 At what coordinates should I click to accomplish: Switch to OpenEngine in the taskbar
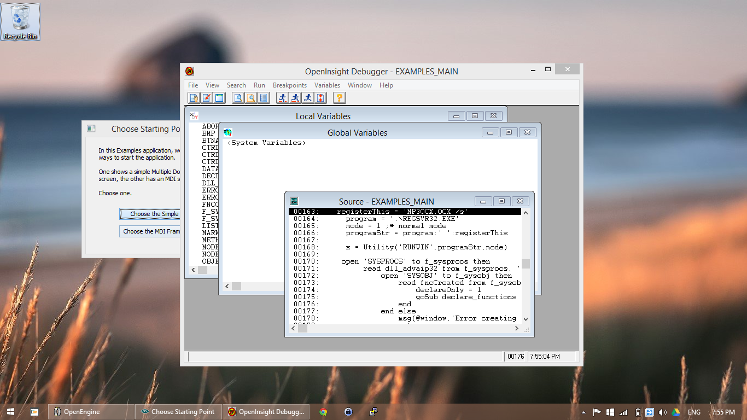[x=91, y=412]
